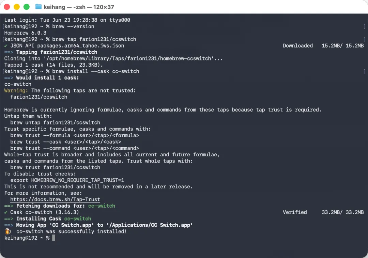This screenshot has height=258, width=368.
Task: Click the arrow before Installing Cask
Action: coord(9,219)
